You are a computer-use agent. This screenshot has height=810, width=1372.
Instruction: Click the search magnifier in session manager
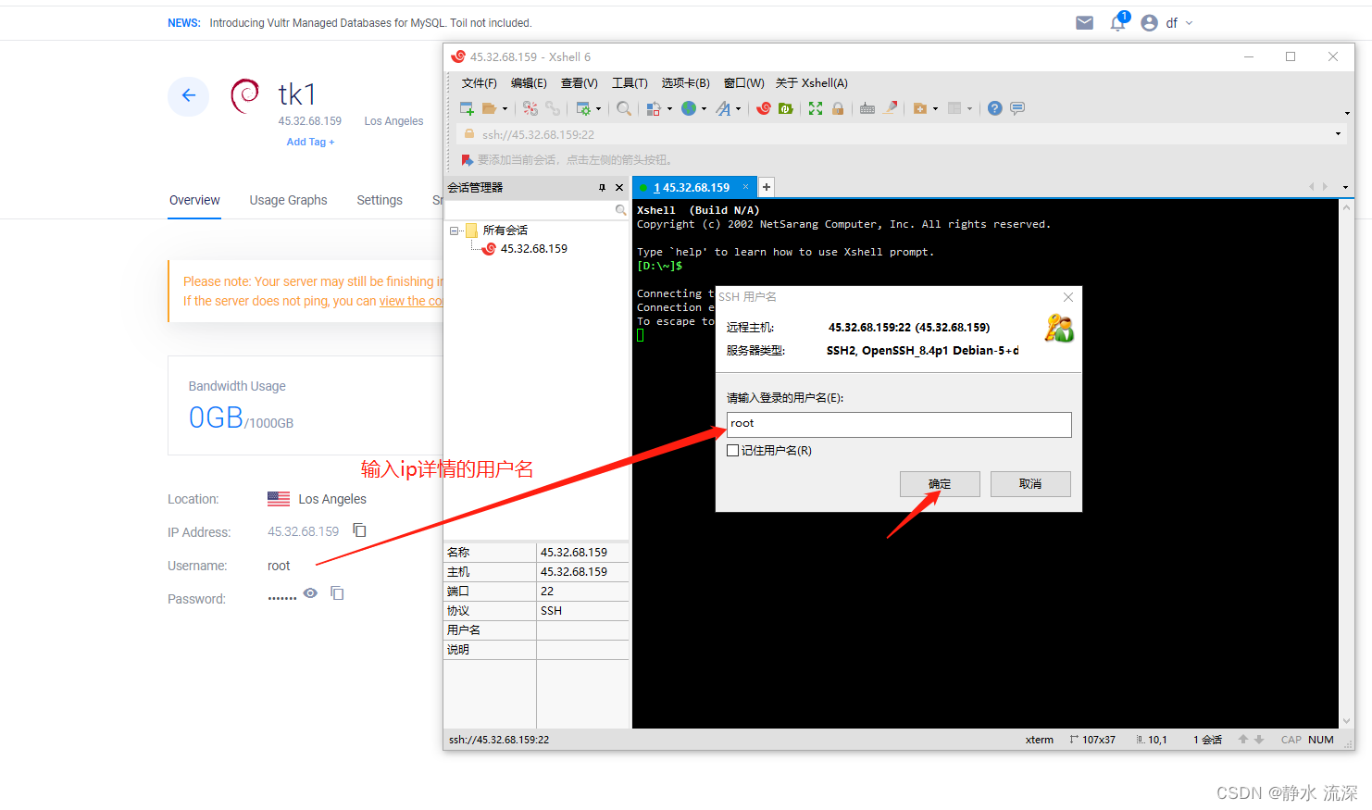tap(620, 211)
